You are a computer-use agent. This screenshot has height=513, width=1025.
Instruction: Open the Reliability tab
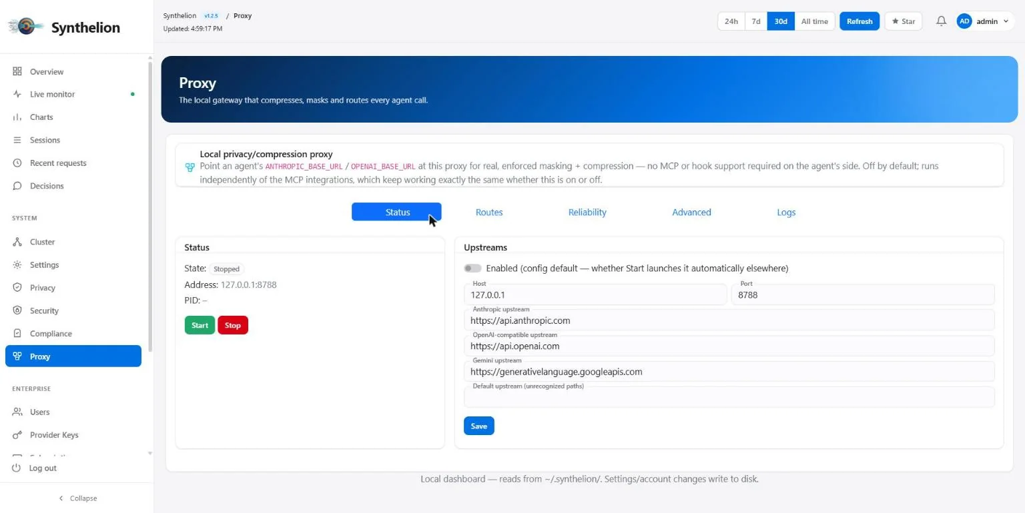tap(587, 212)
